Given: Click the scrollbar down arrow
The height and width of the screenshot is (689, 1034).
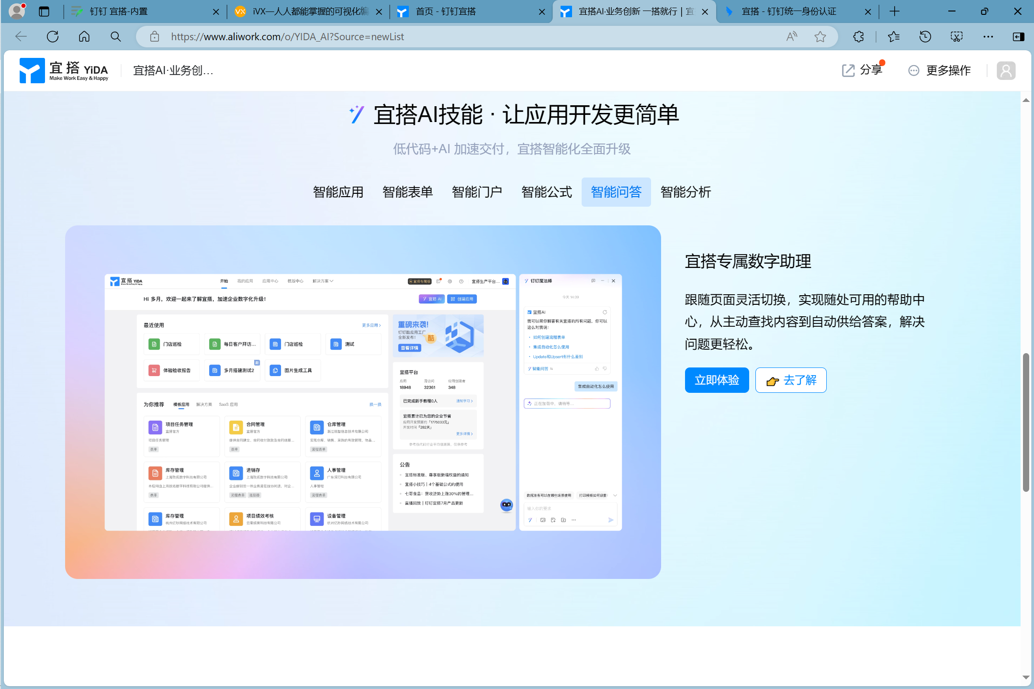Looking at the screenshot, I should [1026, 677].
